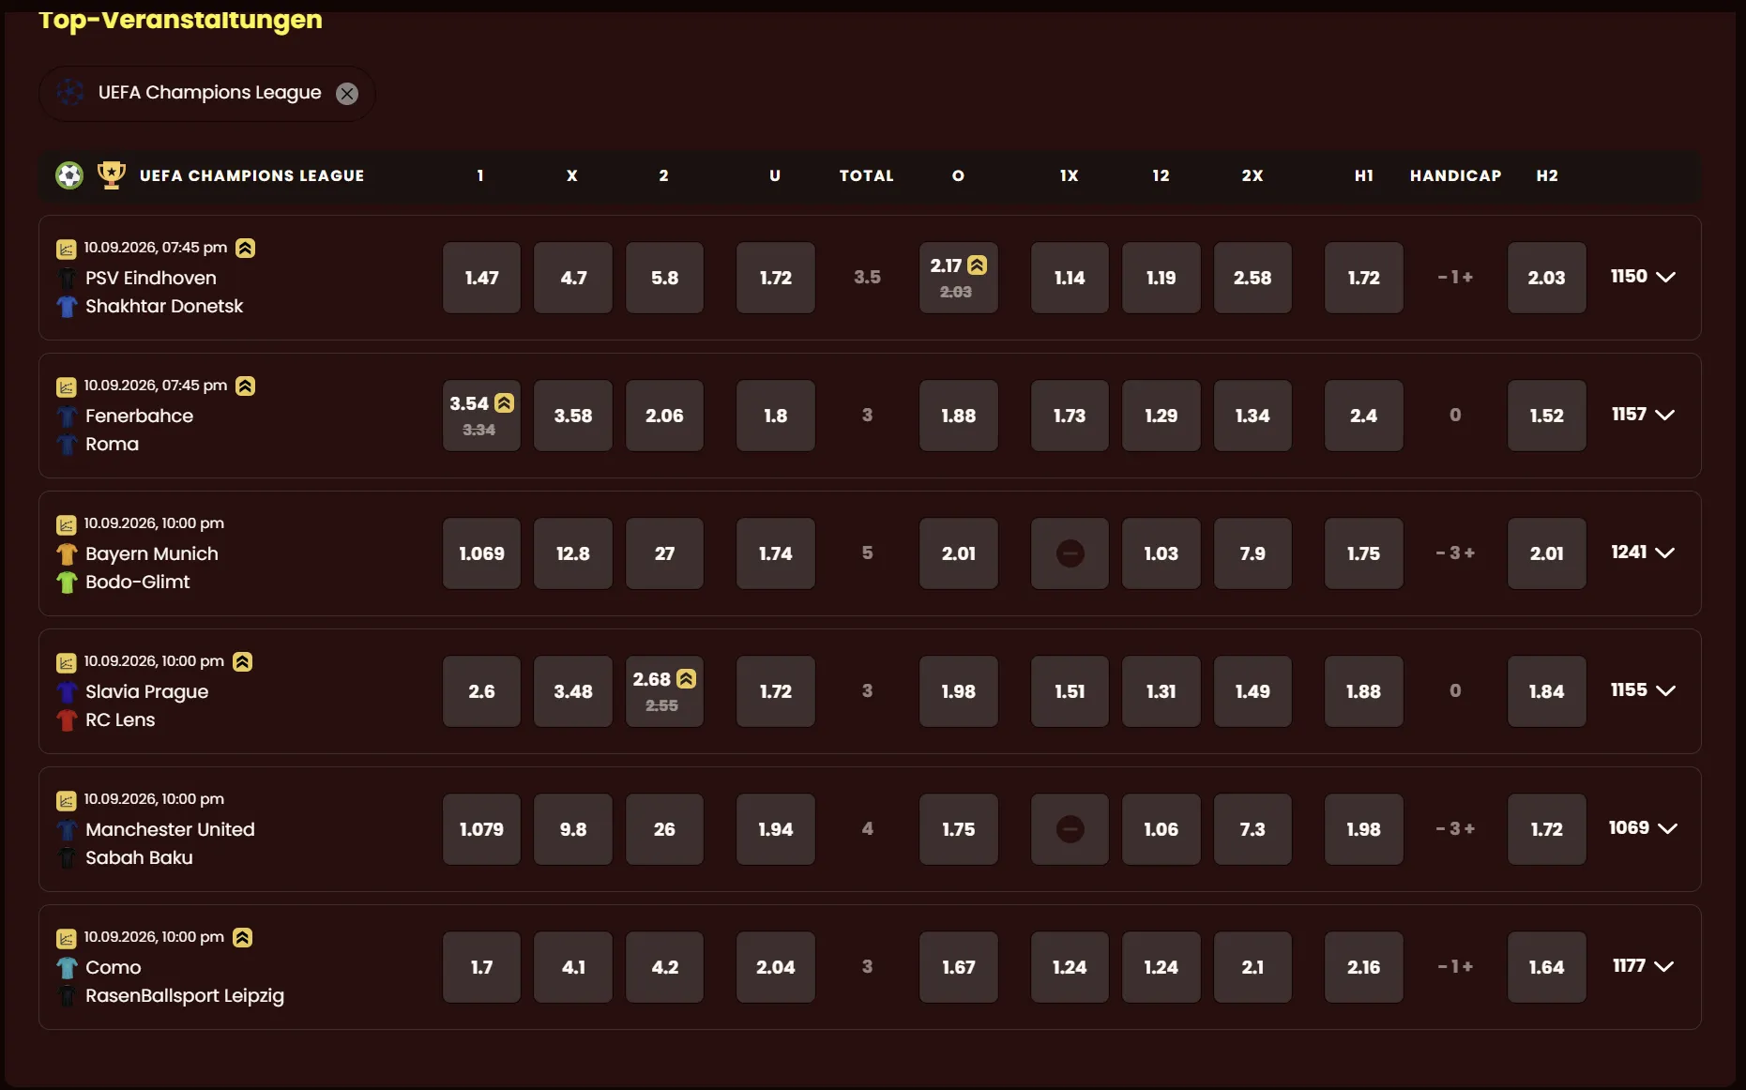Open statistics icon for PSV Eindhoven match

click(66, 249)
